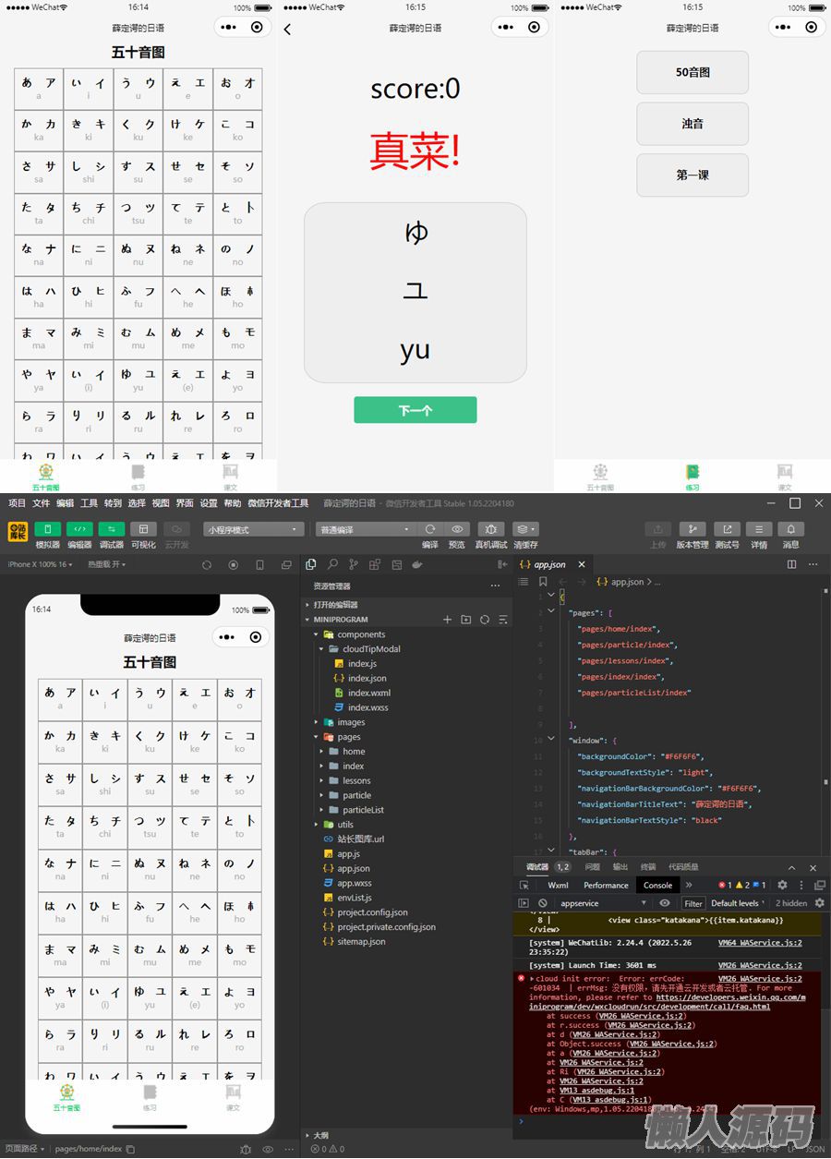Switch to the Wxml tab
The width and height of the screenshot is (831, 1159).
[x=558, y=886]
